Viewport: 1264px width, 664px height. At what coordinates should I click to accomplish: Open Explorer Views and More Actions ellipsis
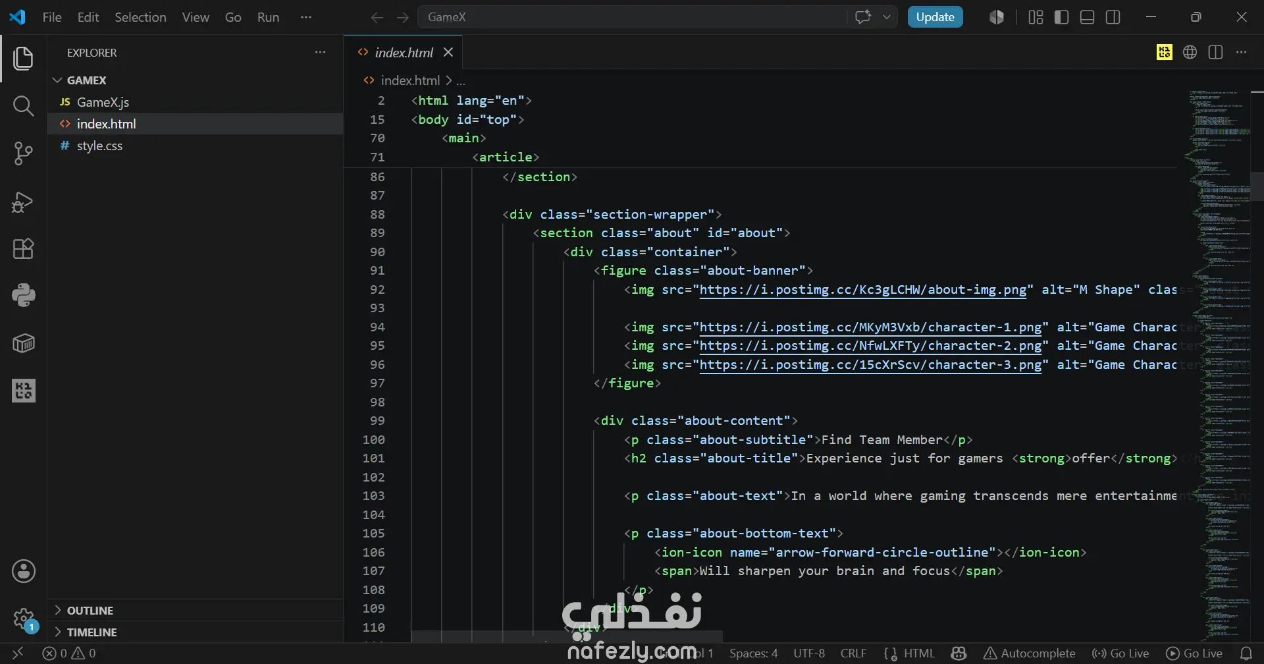point(320,52)
